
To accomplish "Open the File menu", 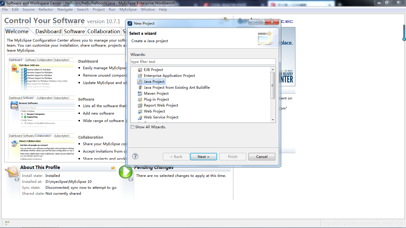I will pos(5,9).
